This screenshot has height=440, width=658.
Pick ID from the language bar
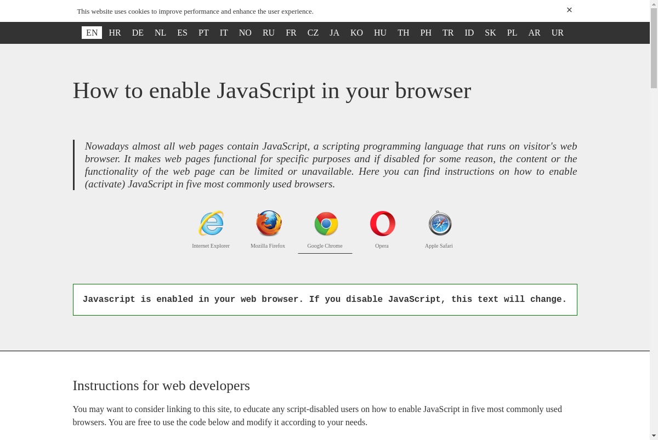tap(469, 33)
